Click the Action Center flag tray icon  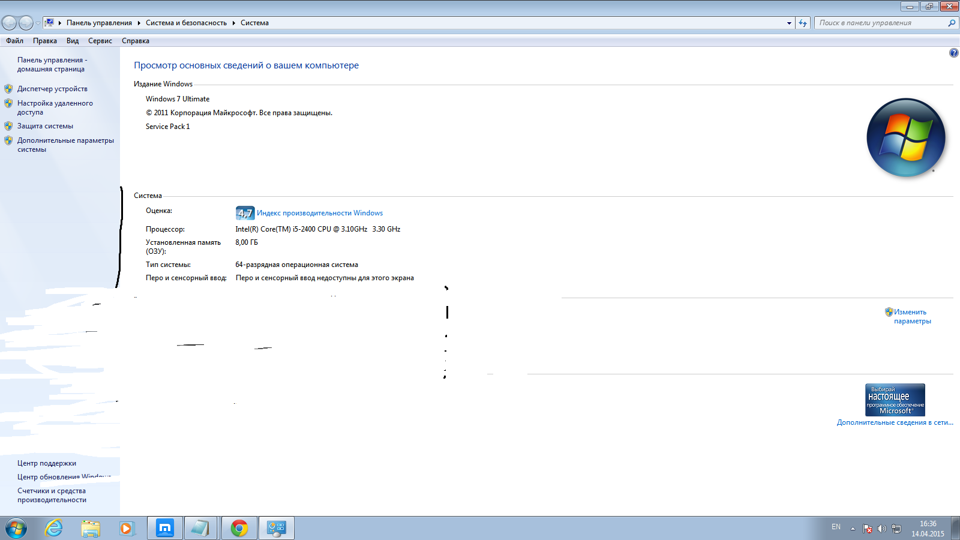(x=868, y=529)
